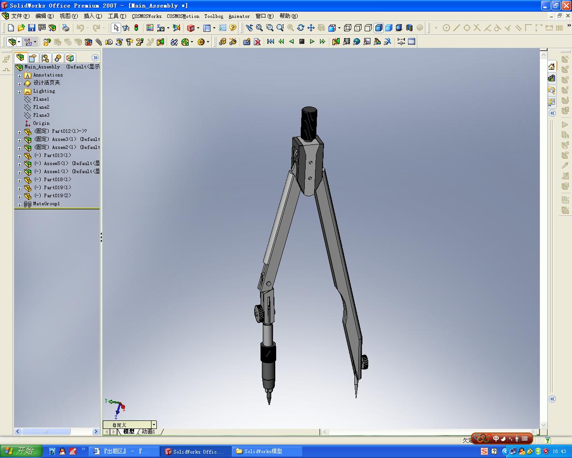Stop the animation playback

click(302, 42)
